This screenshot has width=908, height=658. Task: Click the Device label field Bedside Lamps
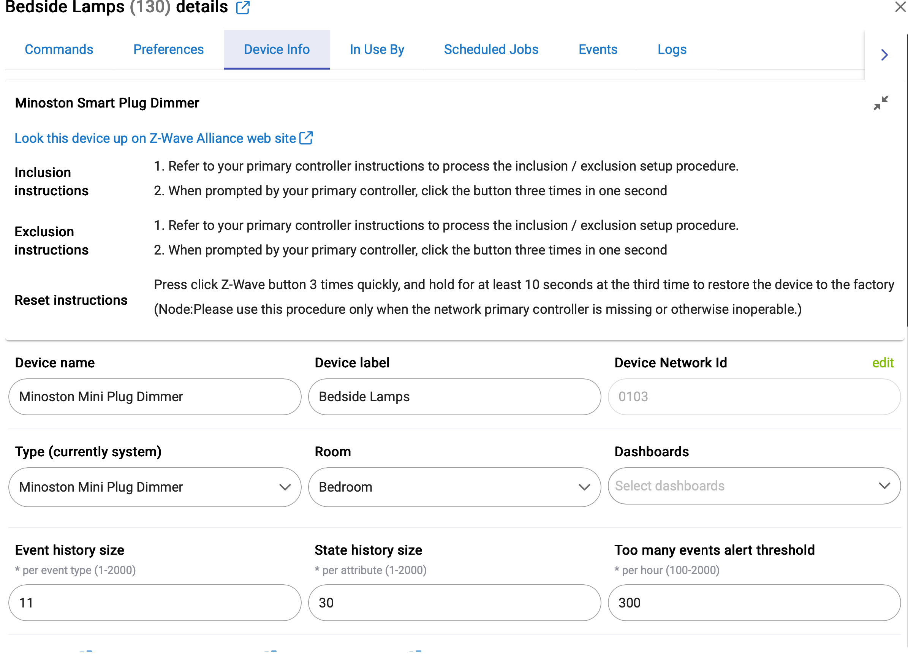click(x=454, y=397)
